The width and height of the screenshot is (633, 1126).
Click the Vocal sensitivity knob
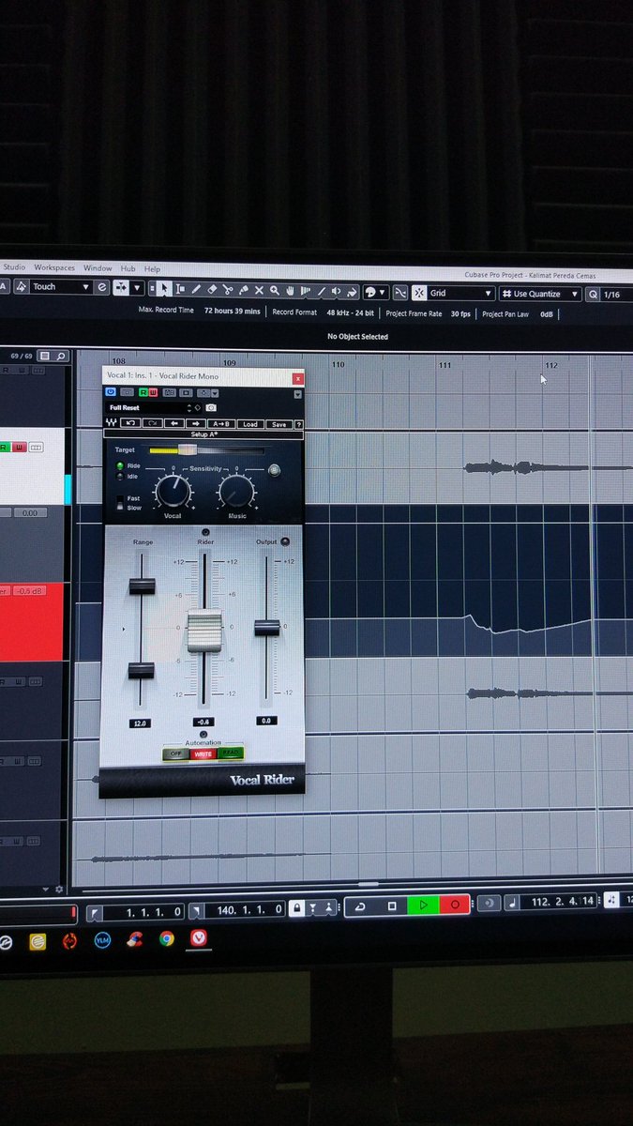tap(173, 491)
